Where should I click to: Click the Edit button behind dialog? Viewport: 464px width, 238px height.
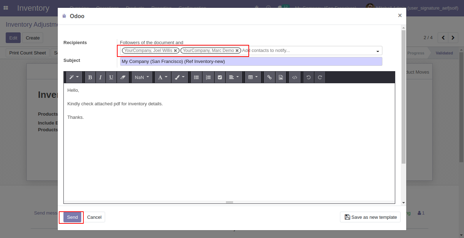point(13,38)
